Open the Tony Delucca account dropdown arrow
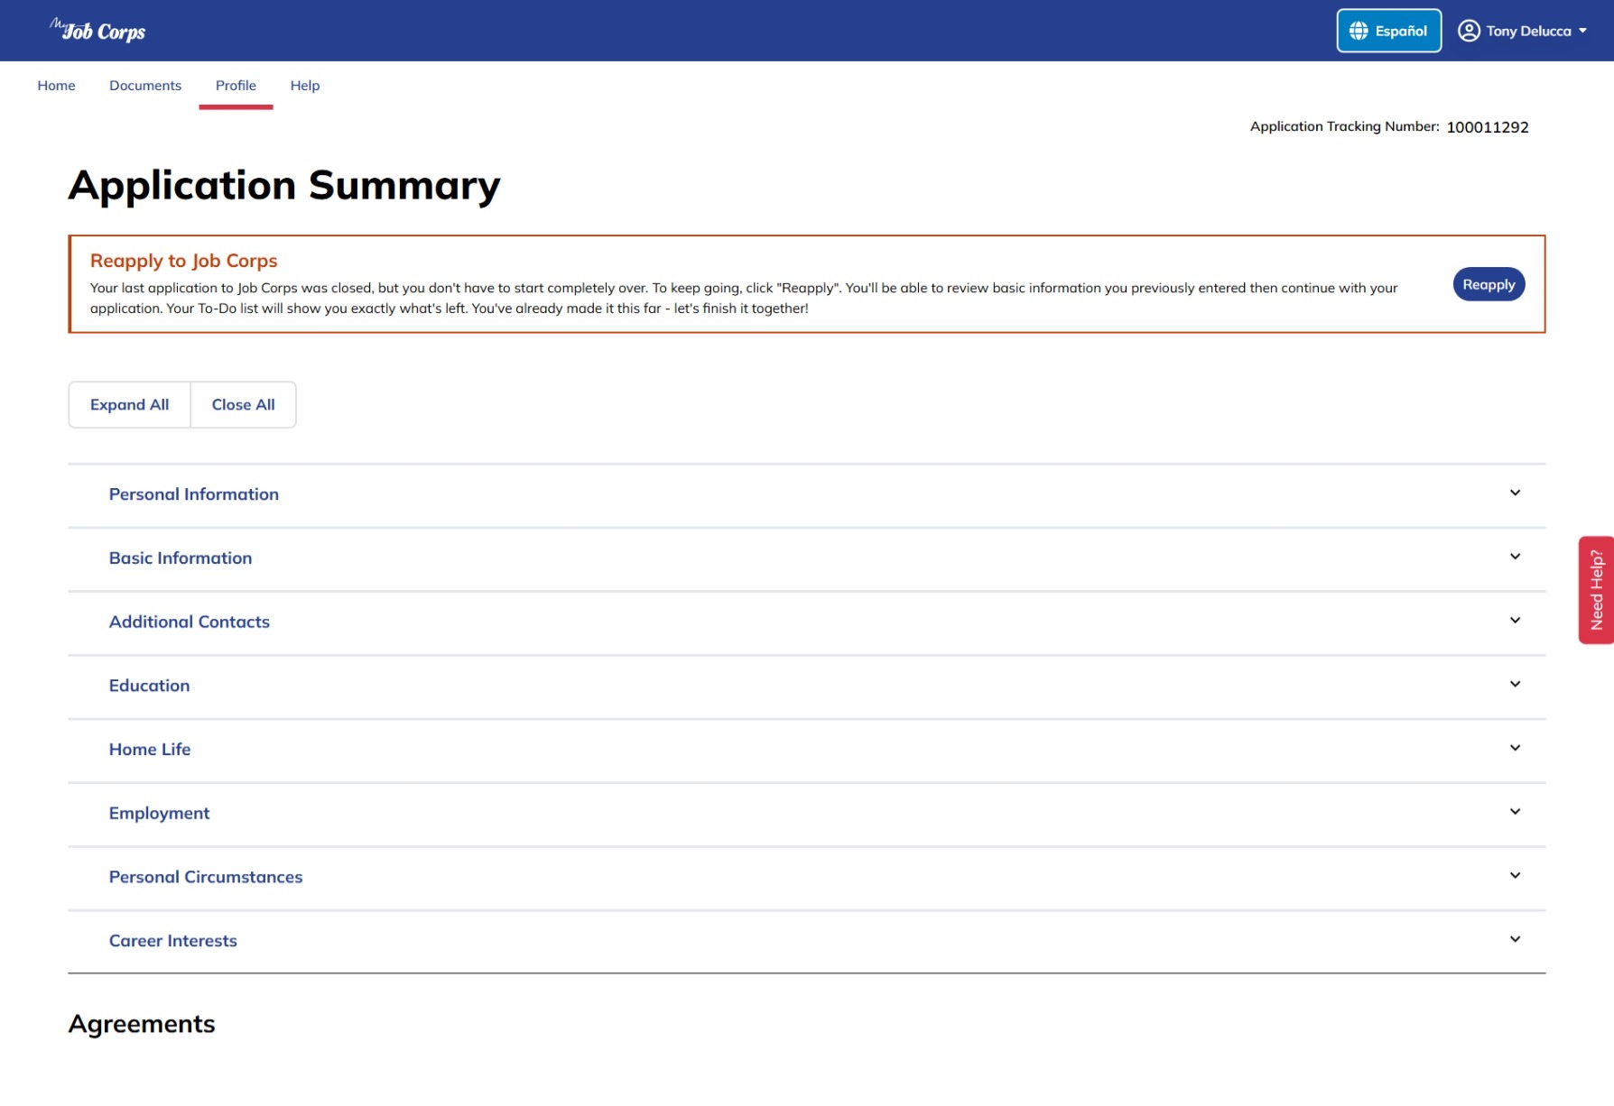 tap(1582, 31)
